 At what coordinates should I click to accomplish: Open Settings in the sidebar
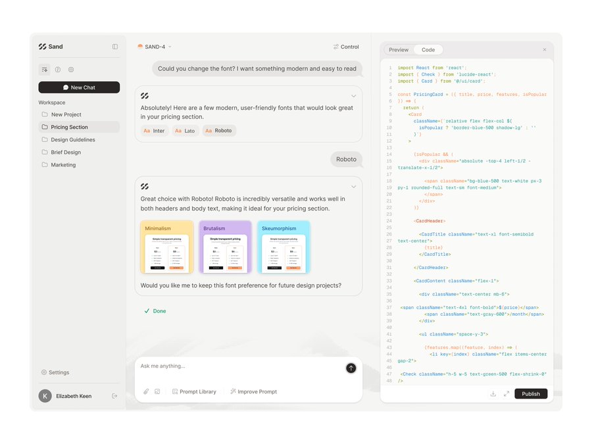coord(55,372)
